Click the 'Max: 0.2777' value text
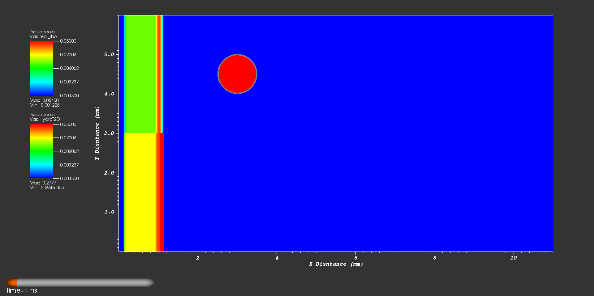Viewport: 594px width, 296px height. [x=43, y=183]
